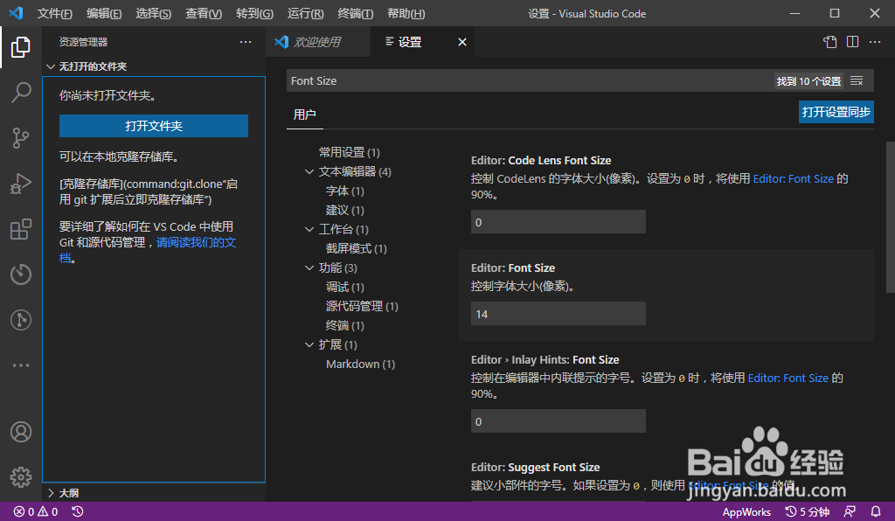The image size is (895, 521).
Task: Open the 查看(V) menu
Action: [204, 14]
